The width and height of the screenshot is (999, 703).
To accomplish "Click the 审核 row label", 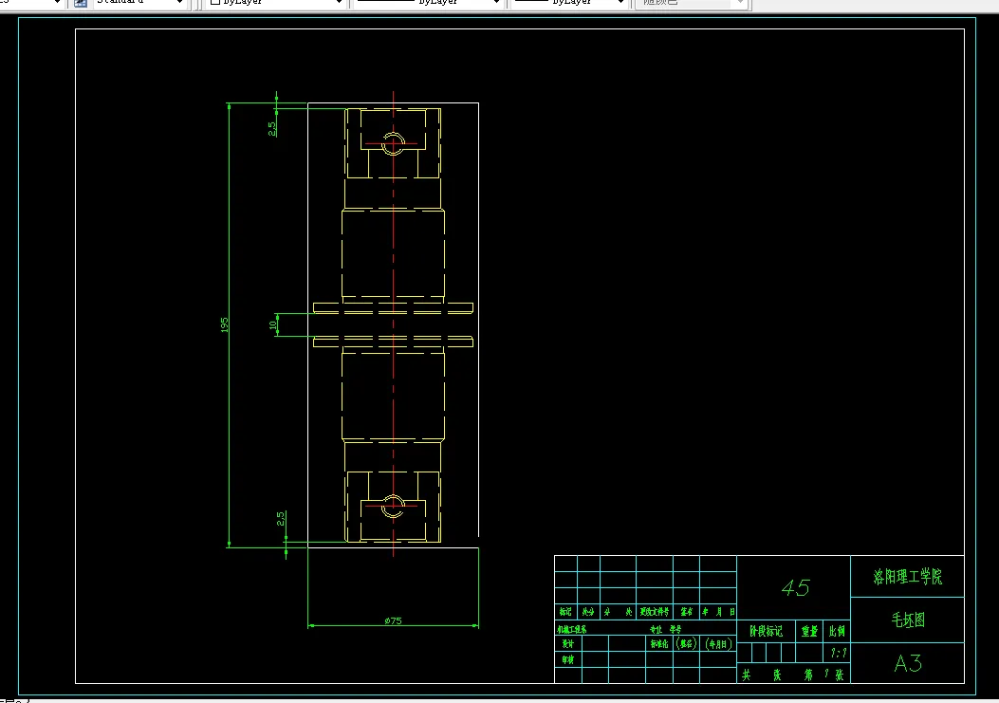I will click(x=567, y=659).
